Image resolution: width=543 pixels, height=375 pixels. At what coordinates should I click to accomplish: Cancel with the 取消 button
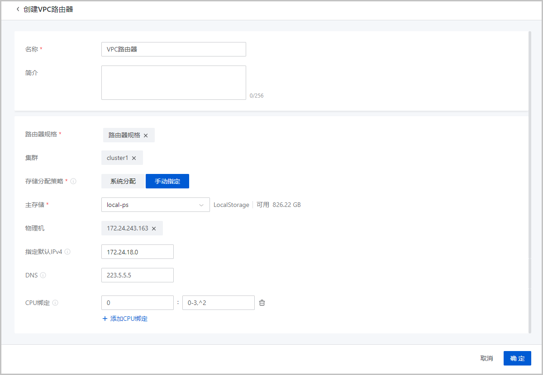pyautogui.click(x=486, y=358)
